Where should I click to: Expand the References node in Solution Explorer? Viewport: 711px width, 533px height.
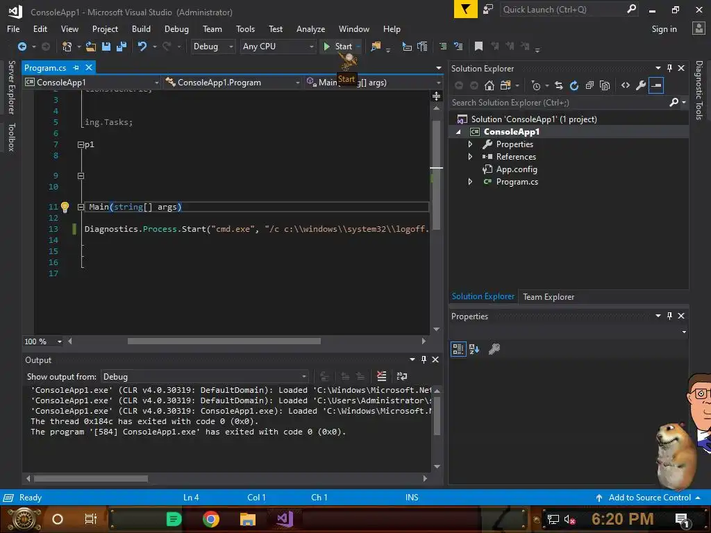(x=470, y=157)
